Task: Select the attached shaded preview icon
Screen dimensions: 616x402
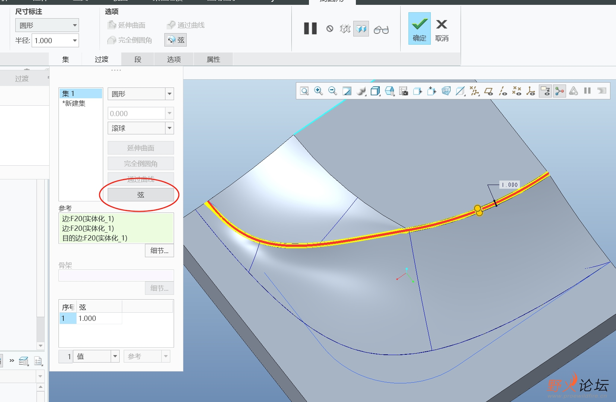Action: [361, 29]
